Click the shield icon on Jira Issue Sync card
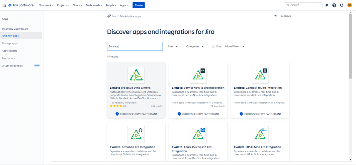The width and height of the screenshot is (356, 165). coord(117,114)
